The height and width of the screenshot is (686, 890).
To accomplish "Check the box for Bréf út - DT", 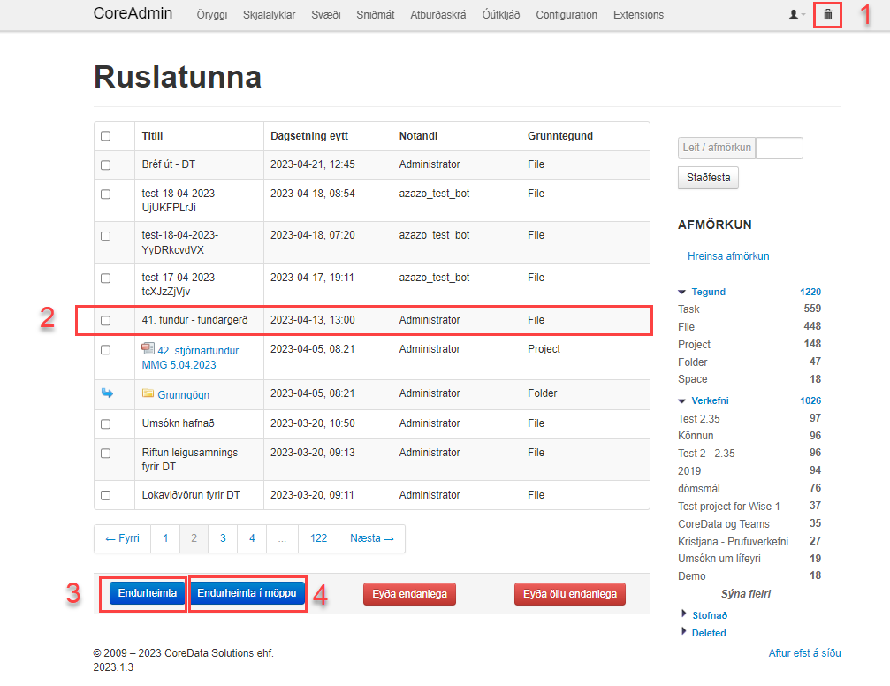I will pyautogui.click(x=106, y=165).
